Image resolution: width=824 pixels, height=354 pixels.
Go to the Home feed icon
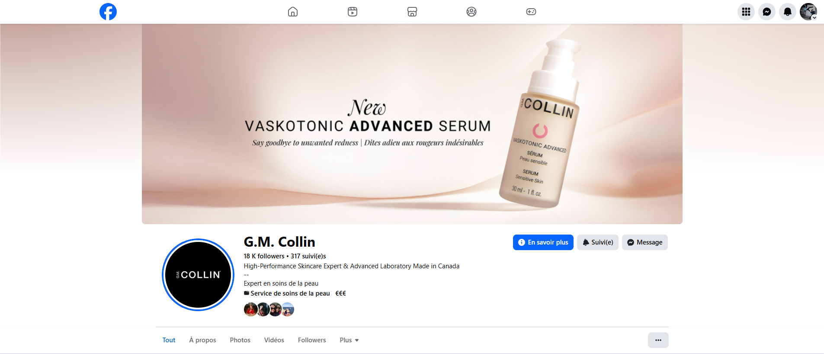(293, 12)
